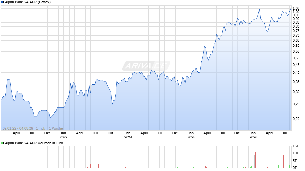Click the '1 Tick = 1 Woche' text

pyautogui.click(x=49, y=128)
